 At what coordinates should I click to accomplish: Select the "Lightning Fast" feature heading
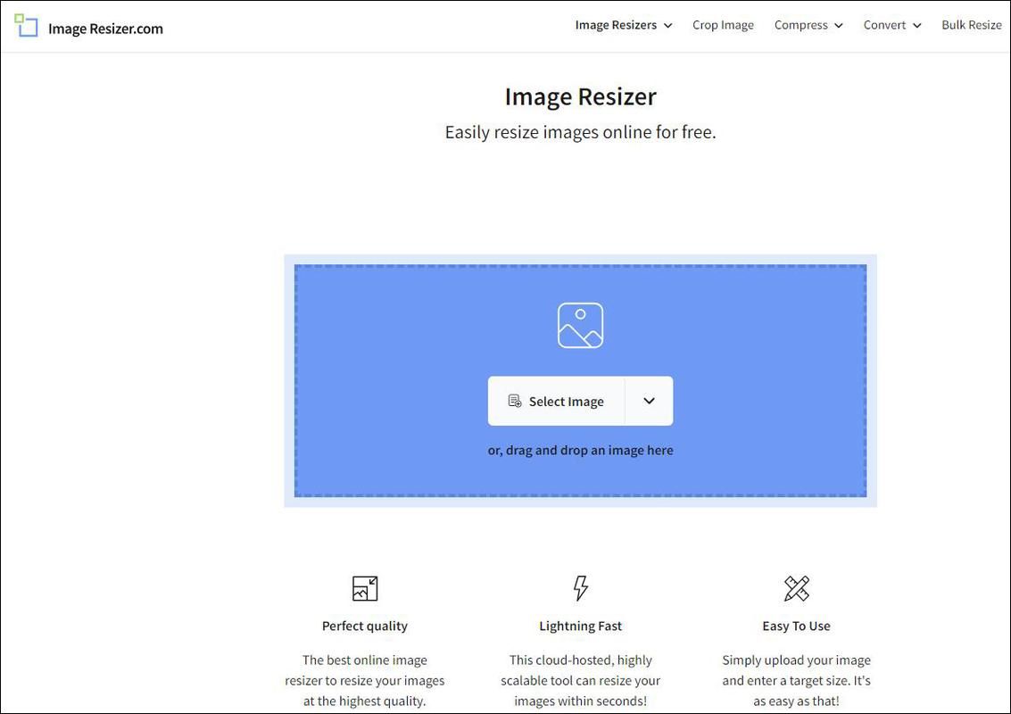tap(580, 626)
